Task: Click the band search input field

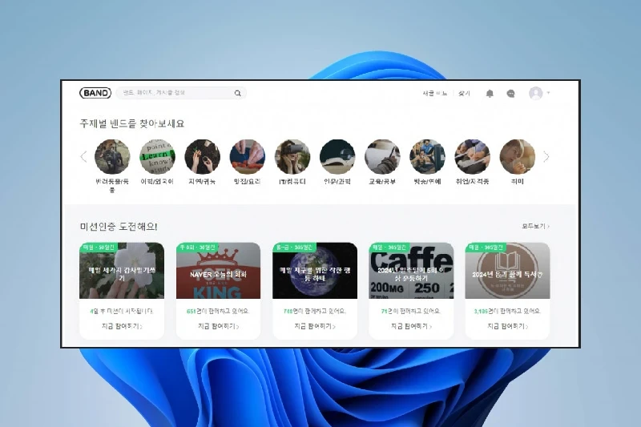Action: pyautogui.click(x=176, y=93)
